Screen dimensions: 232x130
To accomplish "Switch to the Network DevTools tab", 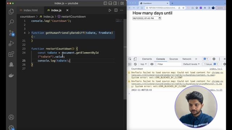I will click(x=187, y=59).
